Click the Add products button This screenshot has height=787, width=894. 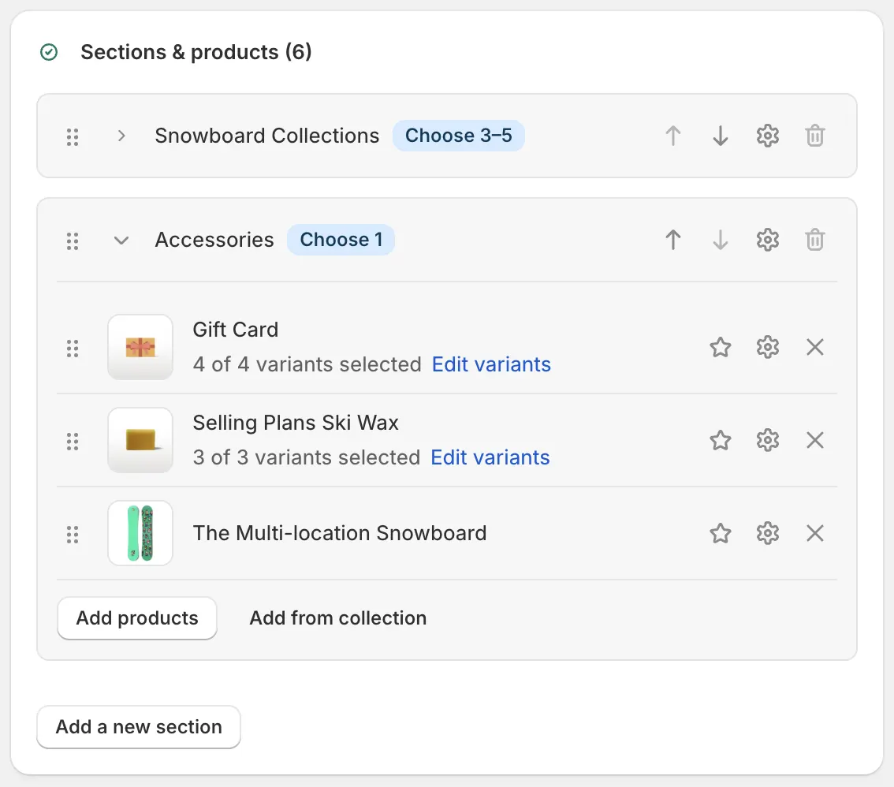pyautogui.click(x=137, y=618)
